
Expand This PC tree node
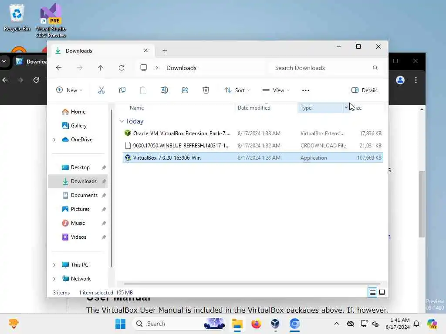pos(54,265)
